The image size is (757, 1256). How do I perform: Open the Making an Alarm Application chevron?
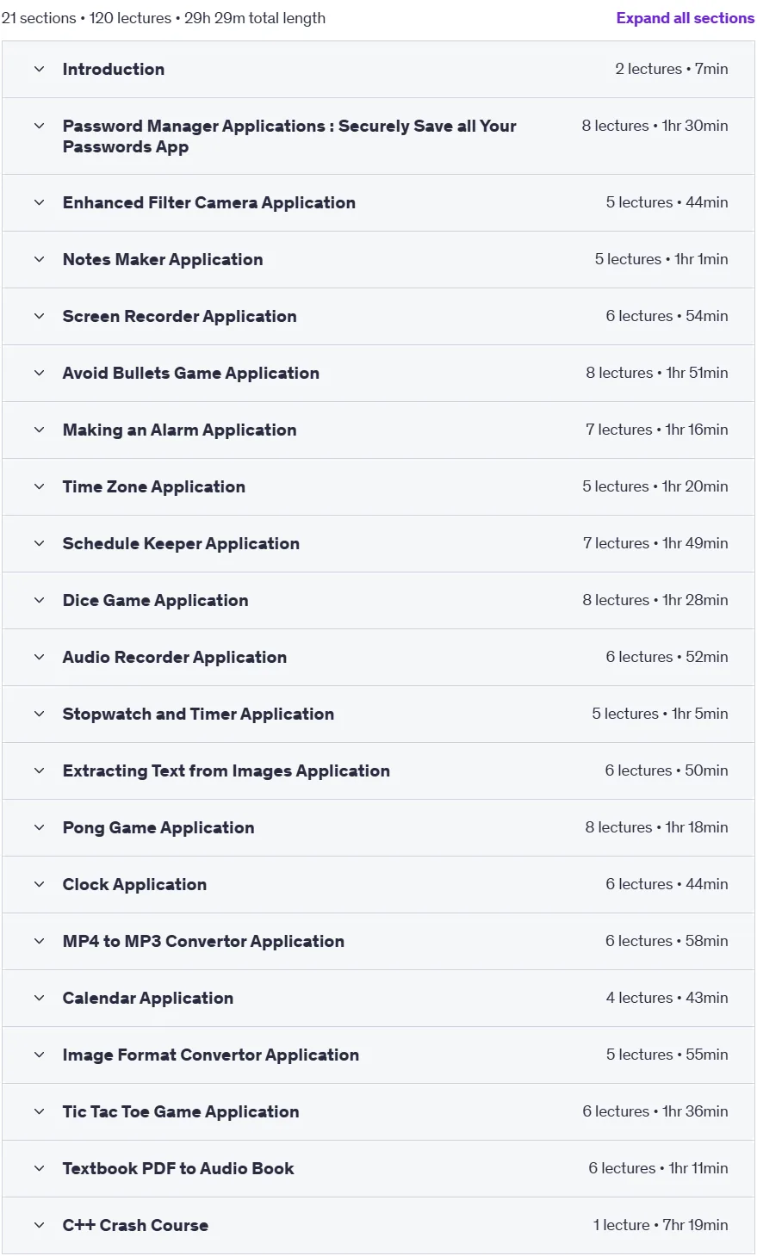pyautogui.click(x=39, y=430)
